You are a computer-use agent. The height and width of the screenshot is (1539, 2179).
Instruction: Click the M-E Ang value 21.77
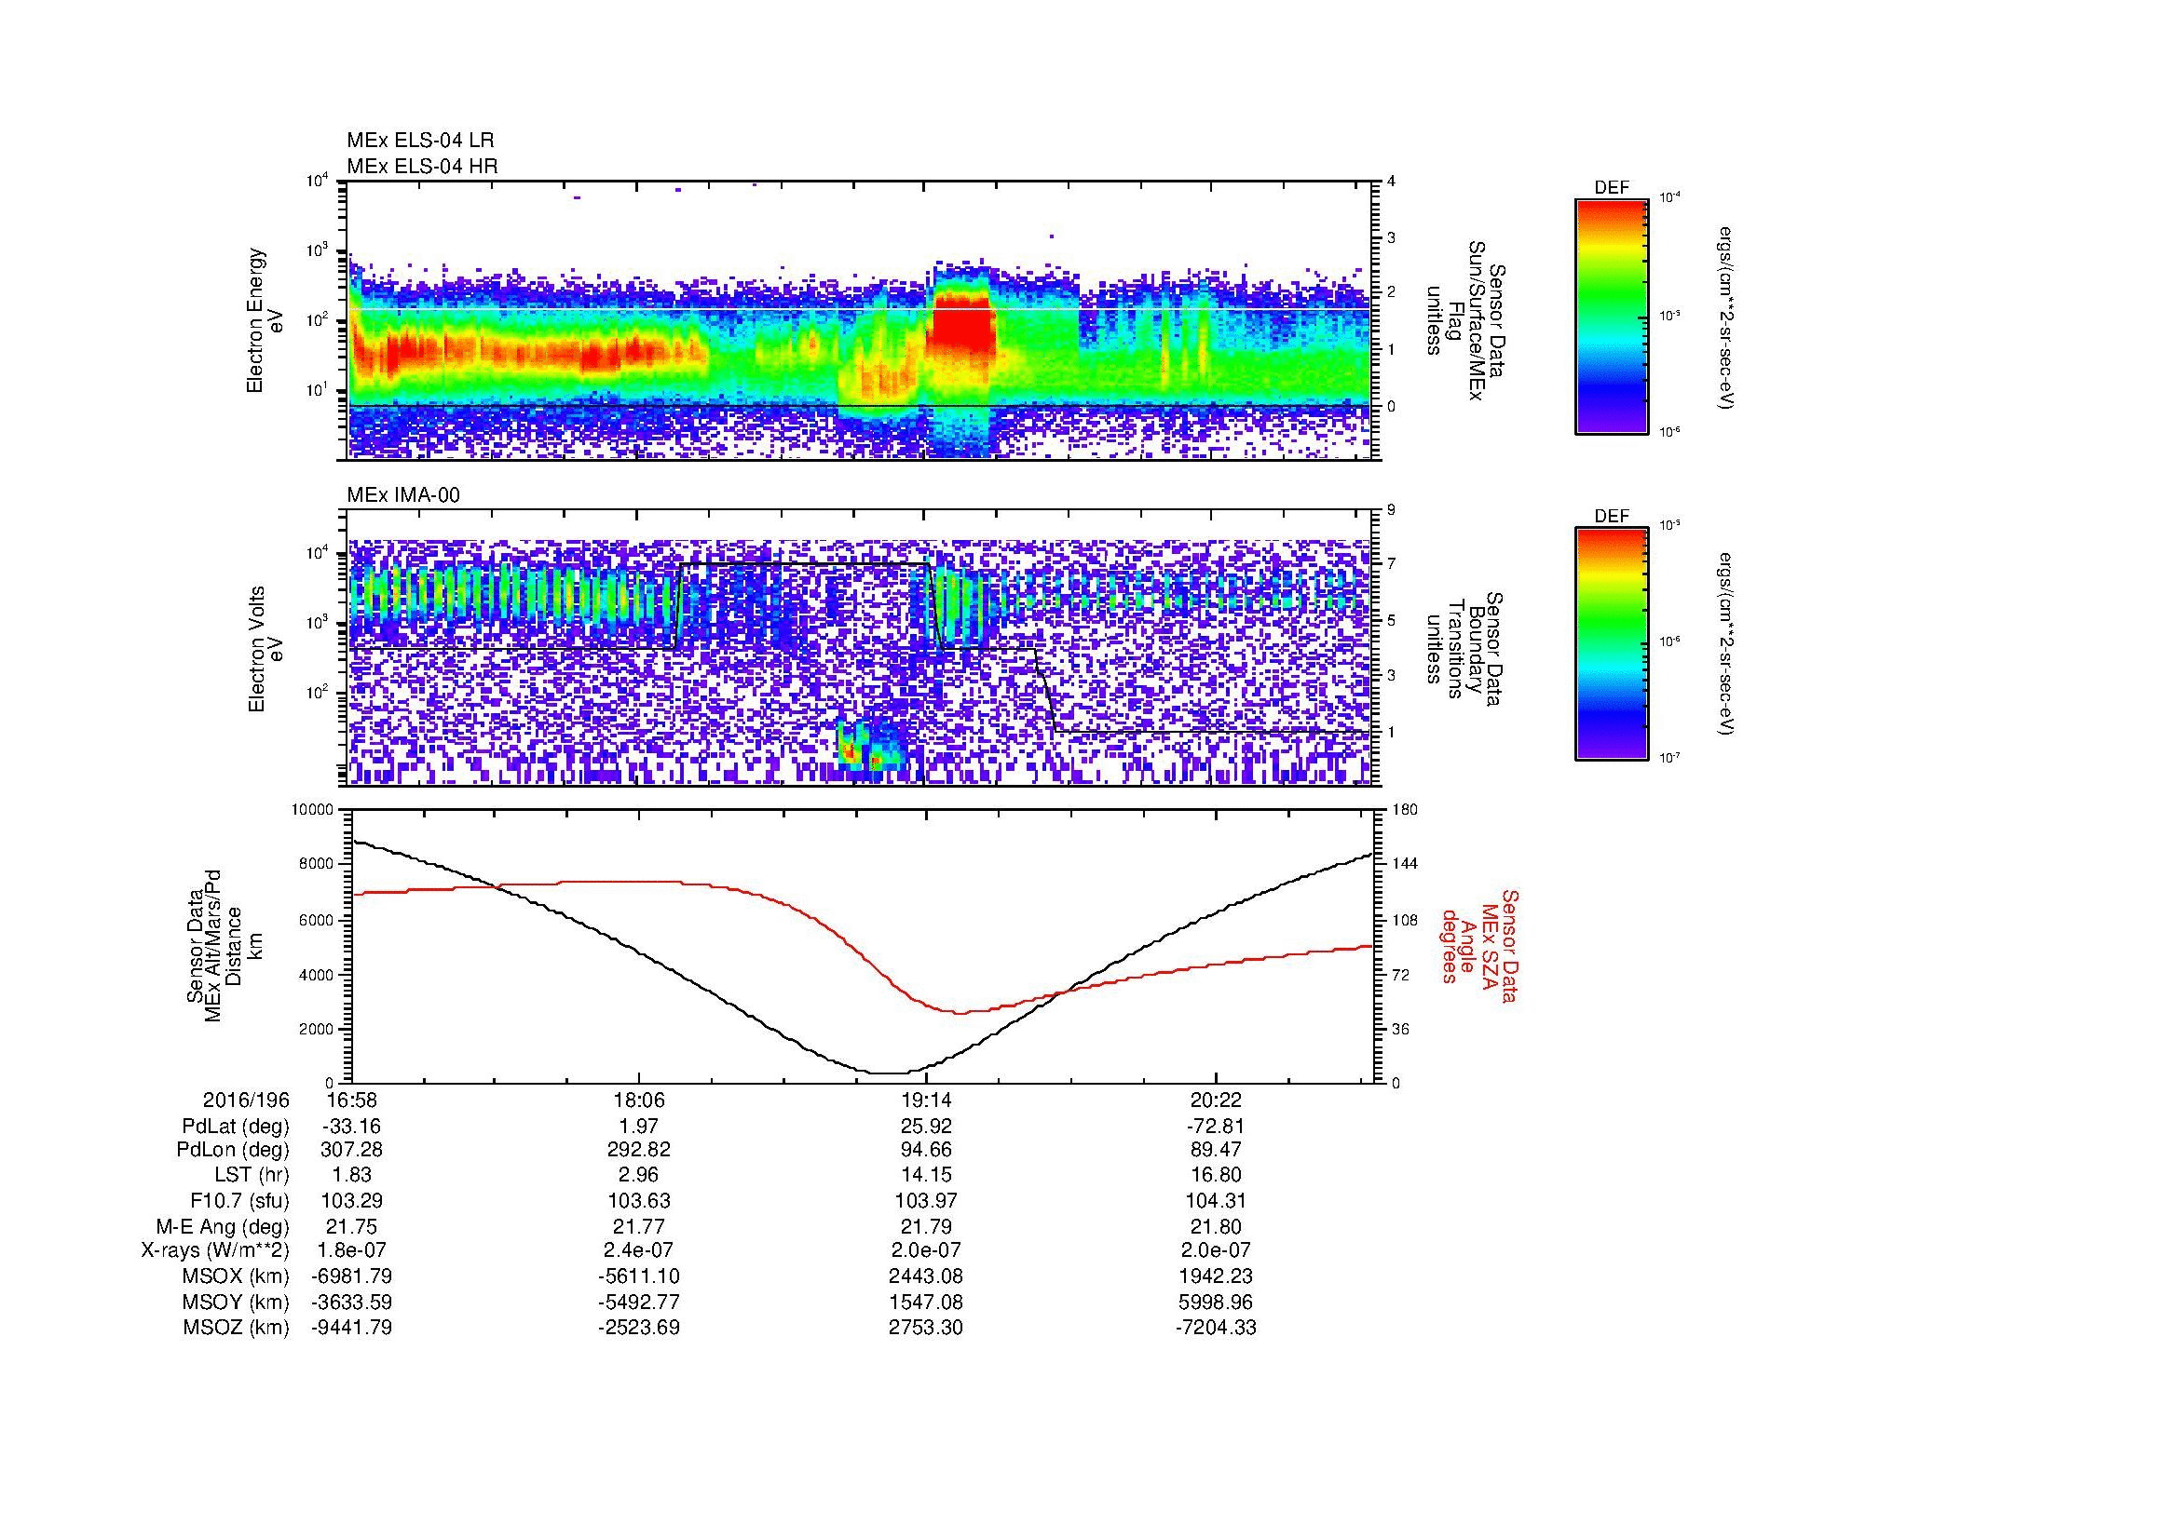[x=639, y=1227]
